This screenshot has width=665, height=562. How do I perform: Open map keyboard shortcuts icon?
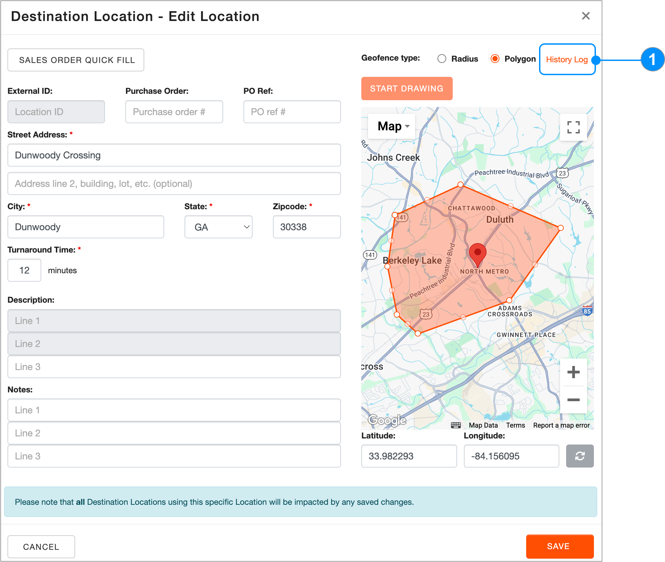pyautogui.click(x=456, y=425)
